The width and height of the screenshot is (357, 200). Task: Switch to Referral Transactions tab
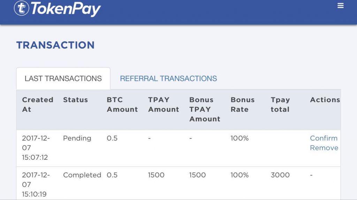coord(168,78)
